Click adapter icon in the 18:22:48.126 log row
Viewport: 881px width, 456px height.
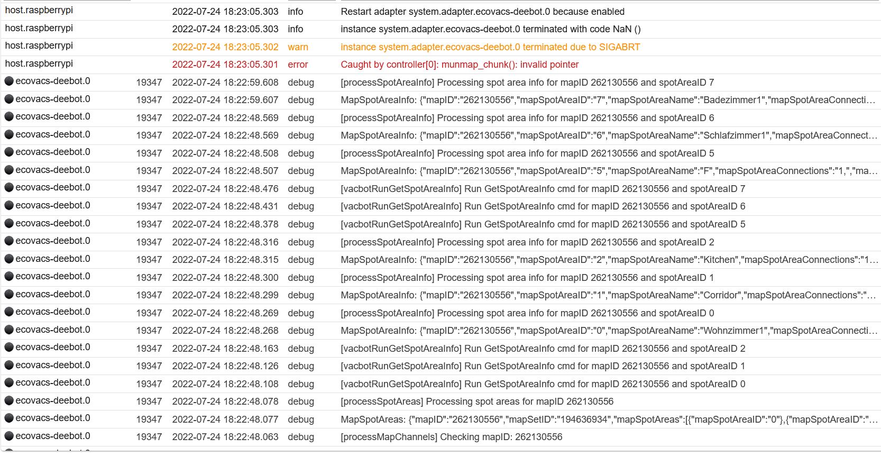click(9, 365)
